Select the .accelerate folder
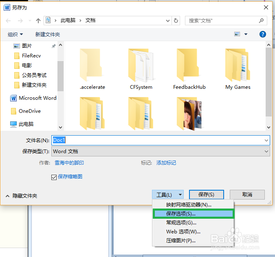Screen dimensions: 275x257 [x=92, y=69]
